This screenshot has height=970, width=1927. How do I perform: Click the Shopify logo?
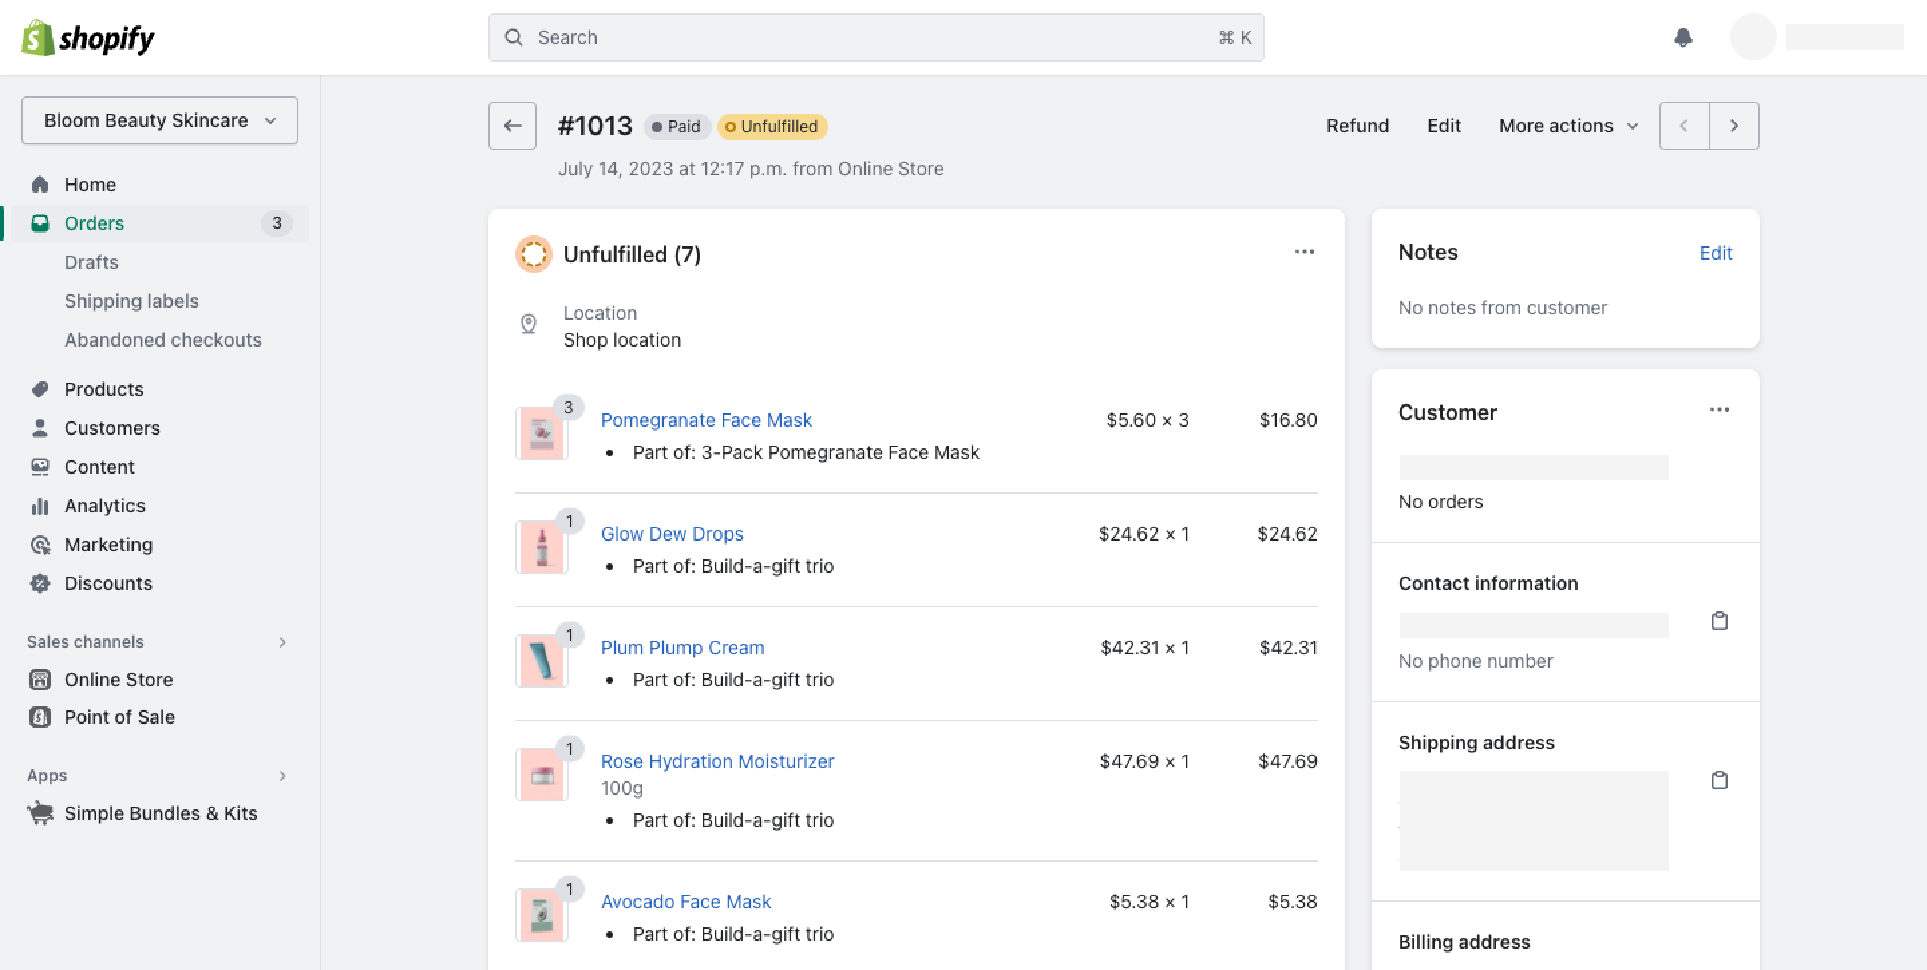click(x=88, y=37)
